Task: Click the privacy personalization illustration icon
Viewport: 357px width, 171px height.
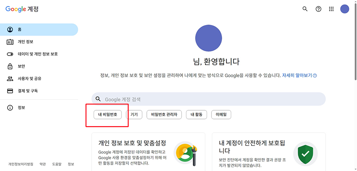Action: [185, 154]
